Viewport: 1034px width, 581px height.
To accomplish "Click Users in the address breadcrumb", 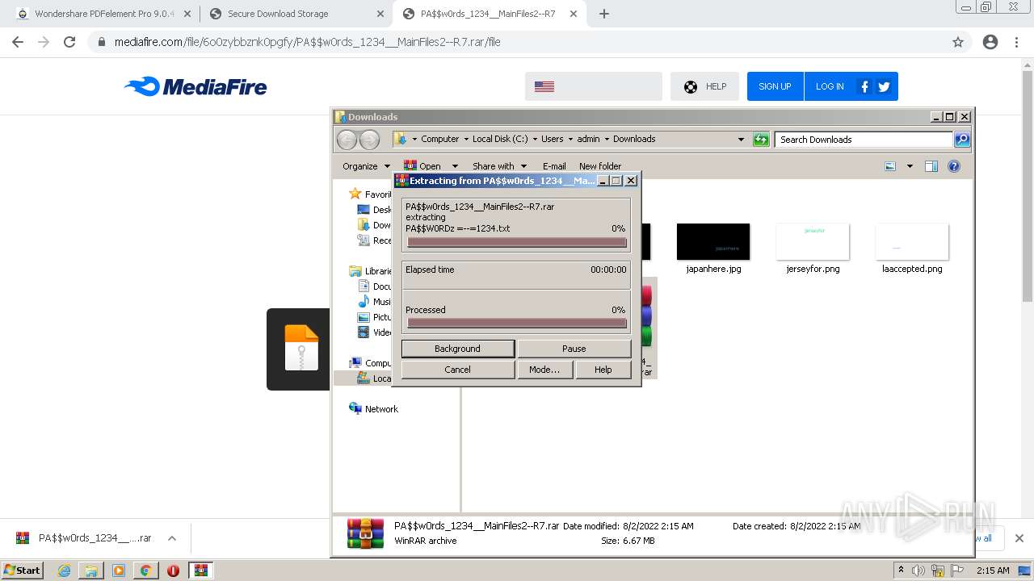I will (553, 139).
